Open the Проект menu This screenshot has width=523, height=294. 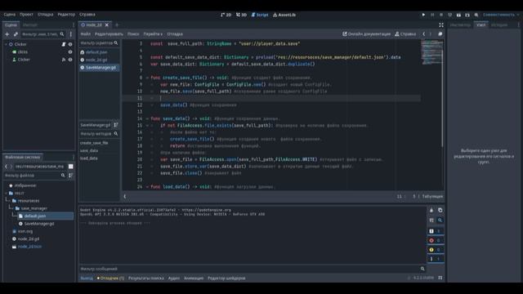26,15
